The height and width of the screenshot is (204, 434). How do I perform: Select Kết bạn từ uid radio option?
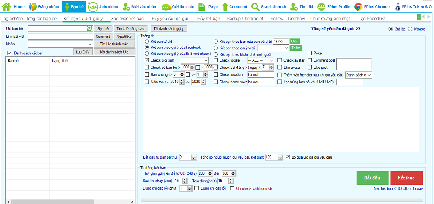point(147,42)
